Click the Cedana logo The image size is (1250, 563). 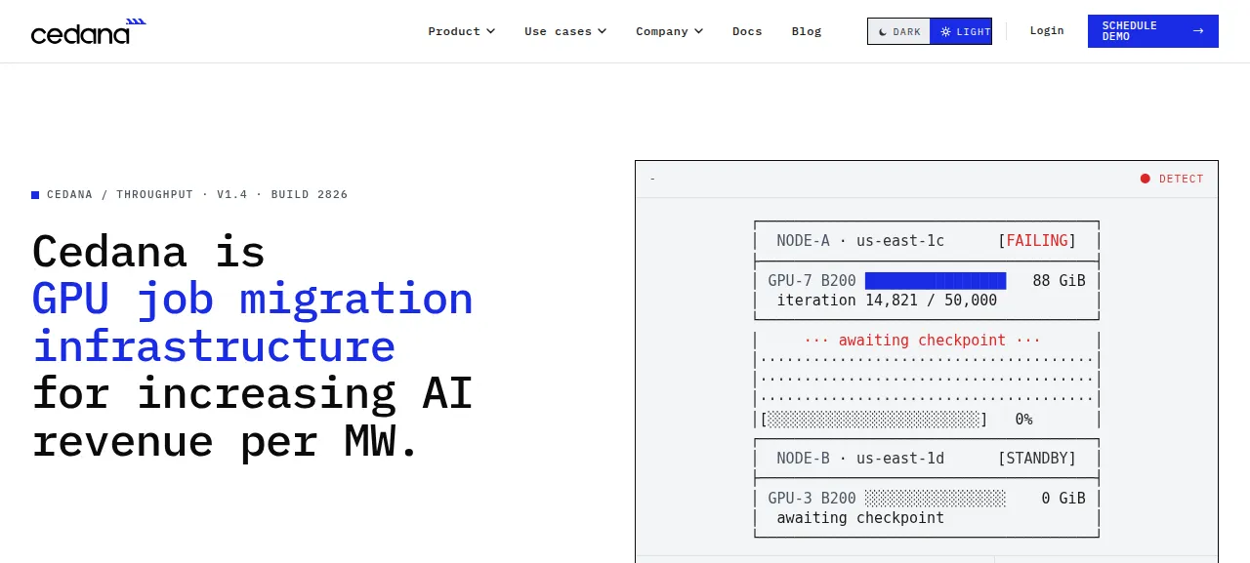coord(88,31)
